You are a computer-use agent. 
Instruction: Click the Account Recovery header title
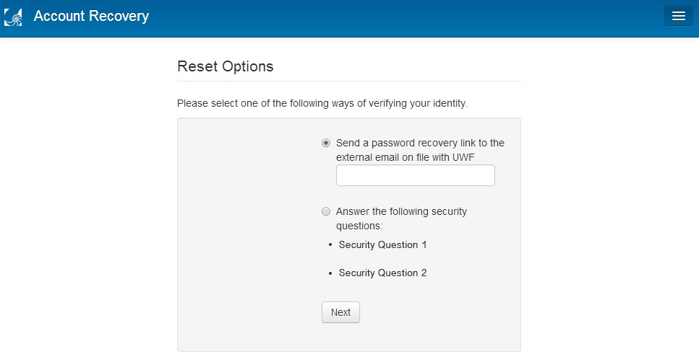point(91,16)
